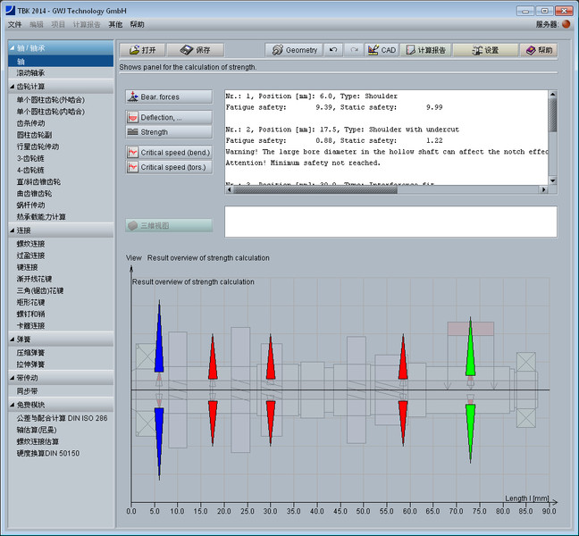579x536 pixels.
Task: Click the 打开 (Open) toolbar button
Action: [x=142, y=50]
